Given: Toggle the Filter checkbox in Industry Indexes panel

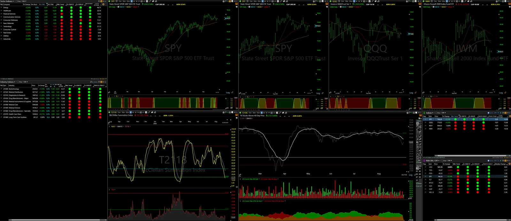Looking at the screenshot, I should (x=18, y=82).
